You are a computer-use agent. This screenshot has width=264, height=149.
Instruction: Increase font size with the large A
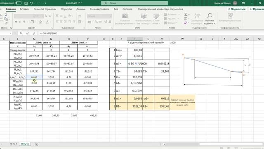coord(46,16)
